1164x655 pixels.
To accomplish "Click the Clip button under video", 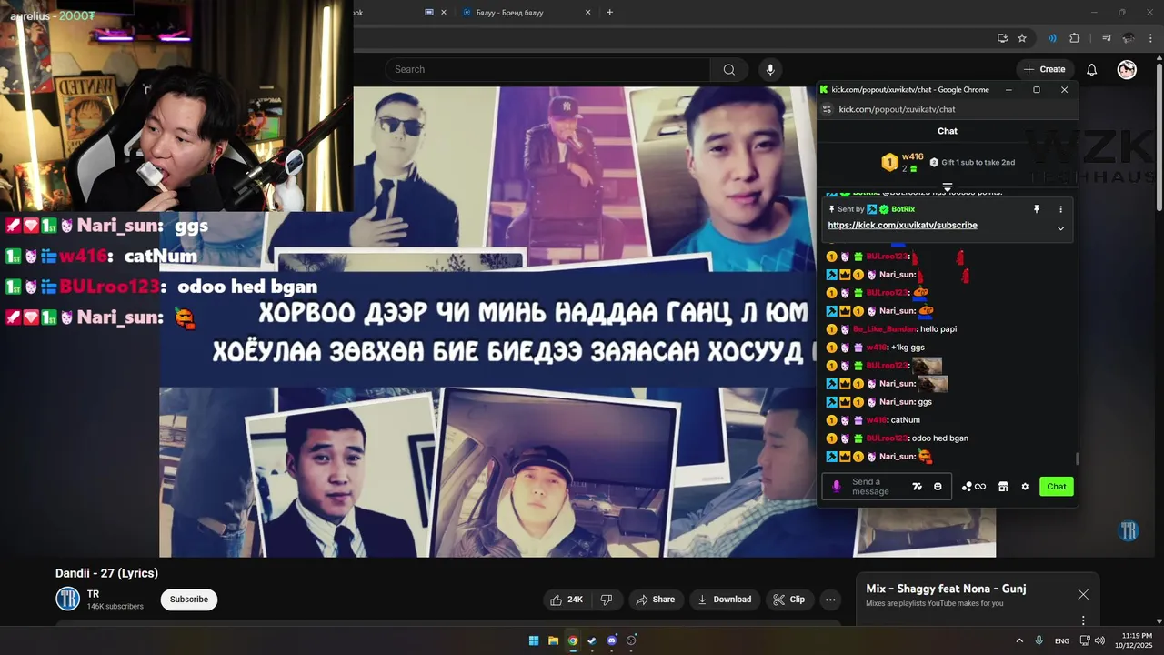I will [788, 600].
